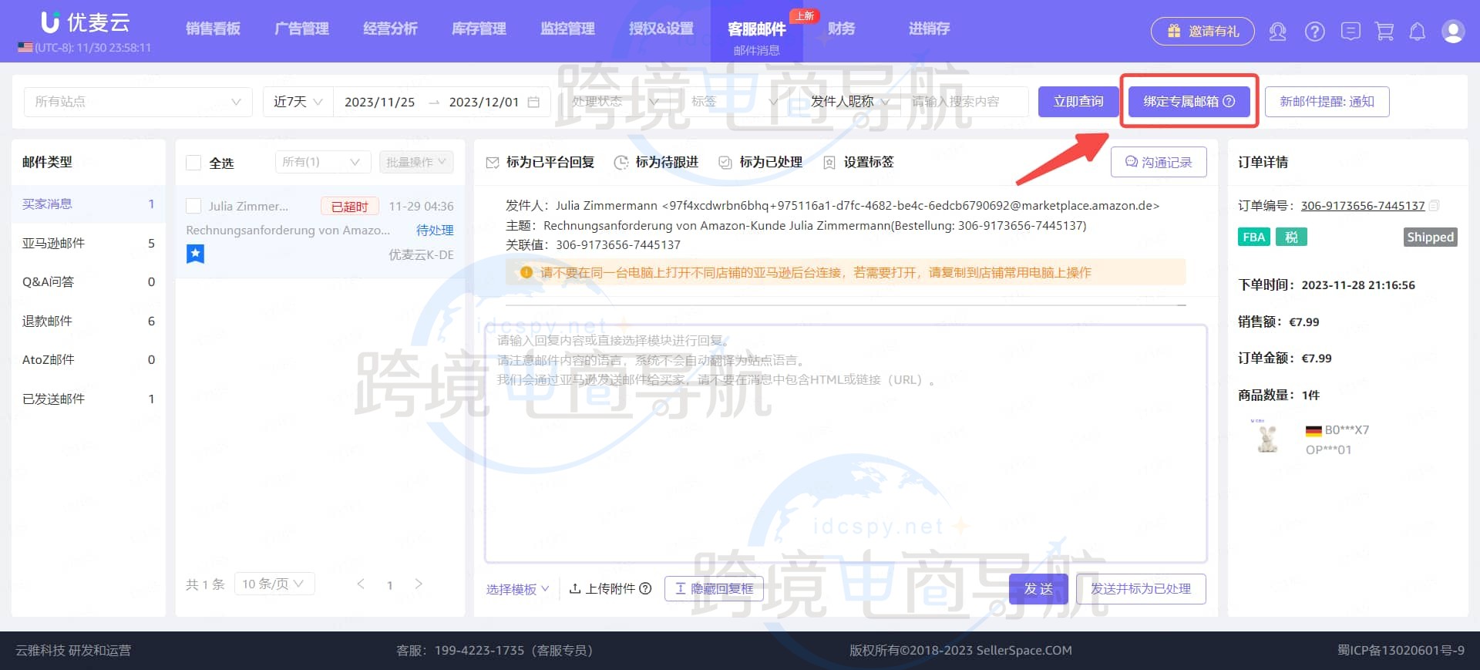Screen dimensions: 1480x670
Task: Open the 客服邮件 menu
Action: coord(757,29)
